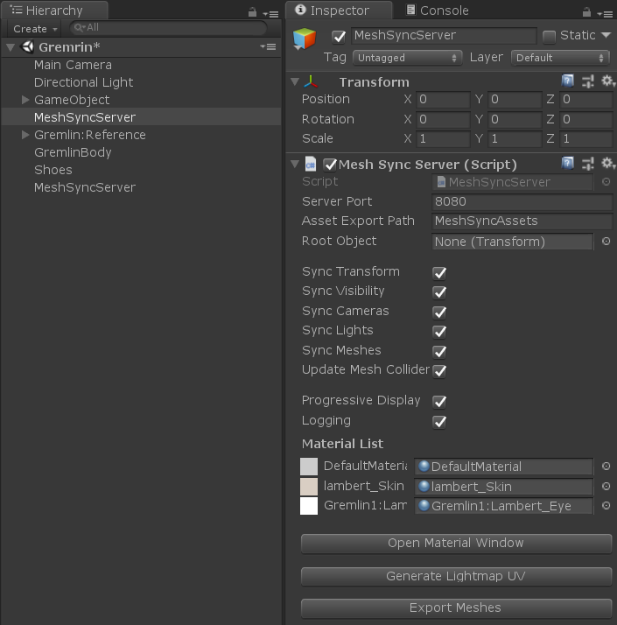The height and width of the screenshot is (625, 617).
Task: Click the Transform axes component icon
Action: (x=311, y=81)
